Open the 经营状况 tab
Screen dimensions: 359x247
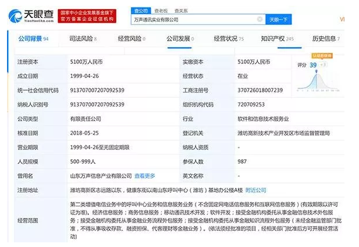coord(229,39)
